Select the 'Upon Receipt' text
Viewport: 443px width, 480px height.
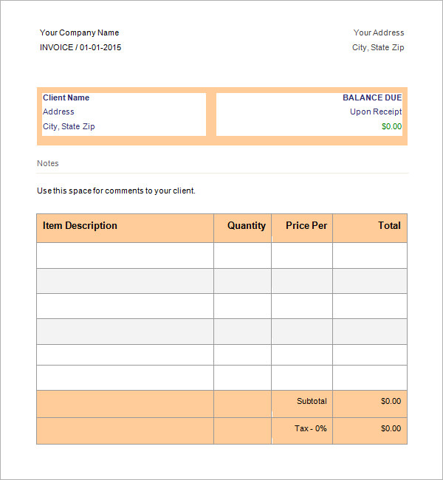coord(376,112)
